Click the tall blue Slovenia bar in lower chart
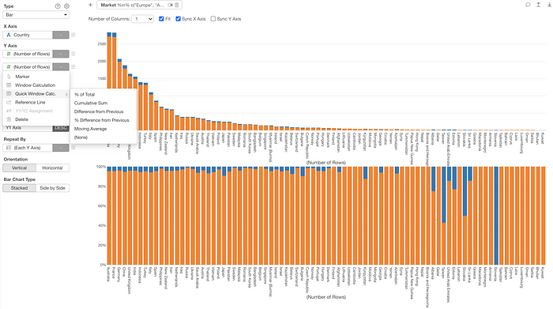Image resolution: width=553 pixels, height=309 pixels. [x=496, y=216]
